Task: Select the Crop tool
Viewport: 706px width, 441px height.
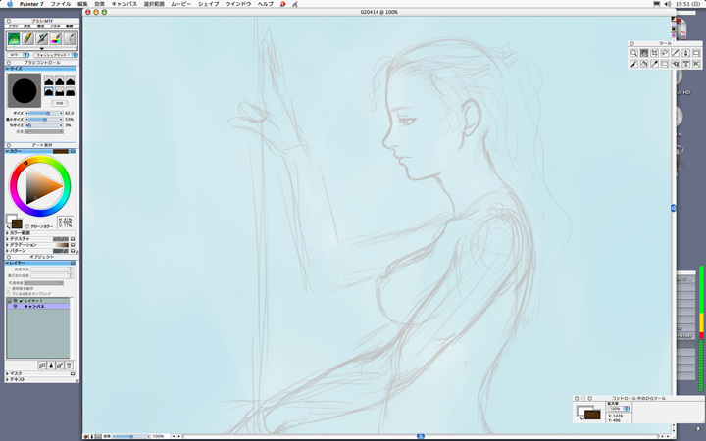Action: pyautogui.click(x=654, y=53)
